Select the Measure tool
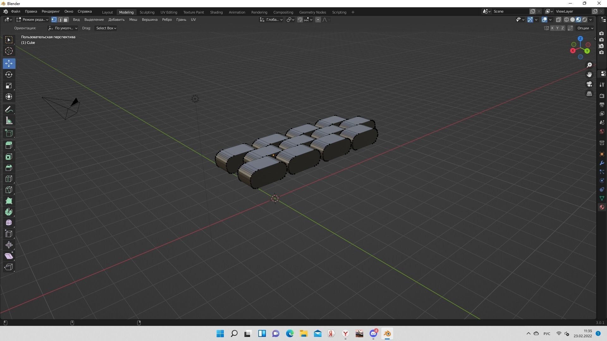Viewport: 607px width, 341px height. click(x=9, y=120)
